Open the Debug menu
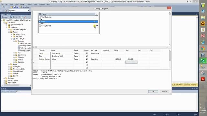The width and height of the screenshot is (207, 116). 29,4
